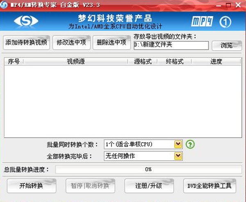Click the 为Intel/AMD全系CPU自动优化设计 banner subtitle
The height and width of the screenshot is (202, 246).
click(115, 26)
